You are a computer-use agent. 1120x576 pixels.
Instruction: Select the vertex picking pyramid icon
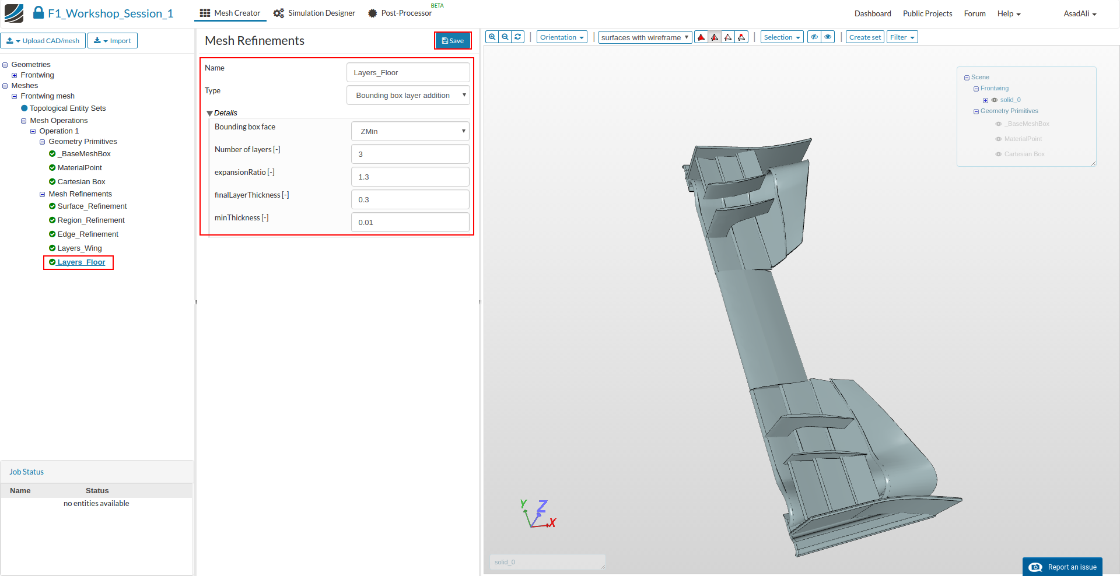[741, 37]
